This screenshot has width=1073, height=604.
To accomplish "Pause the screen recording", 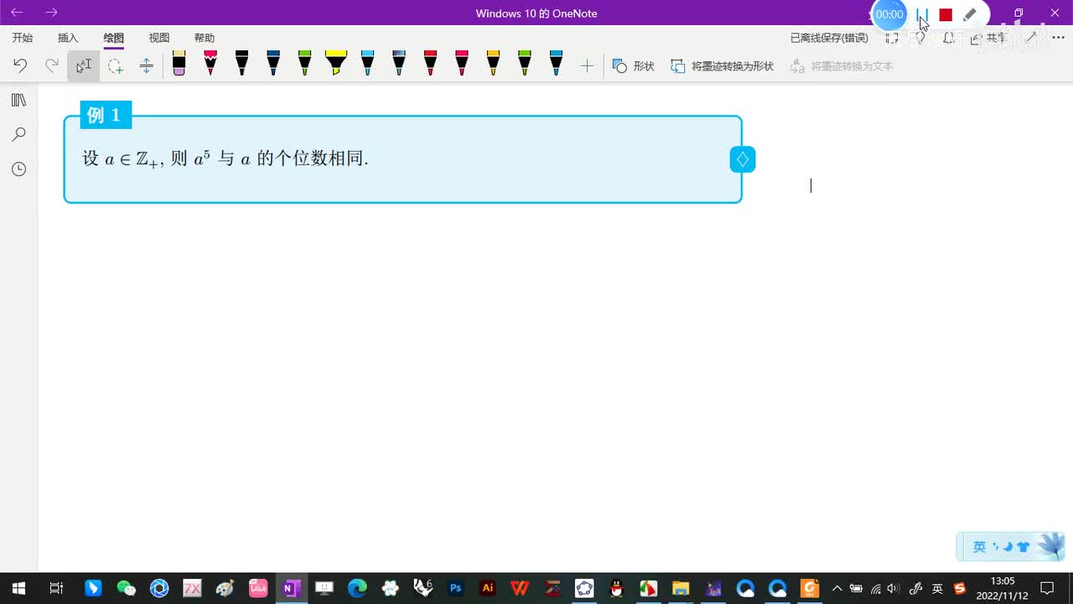I will pos(922,14).
